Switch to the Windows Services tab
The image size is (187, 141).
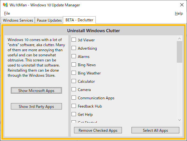18,20
